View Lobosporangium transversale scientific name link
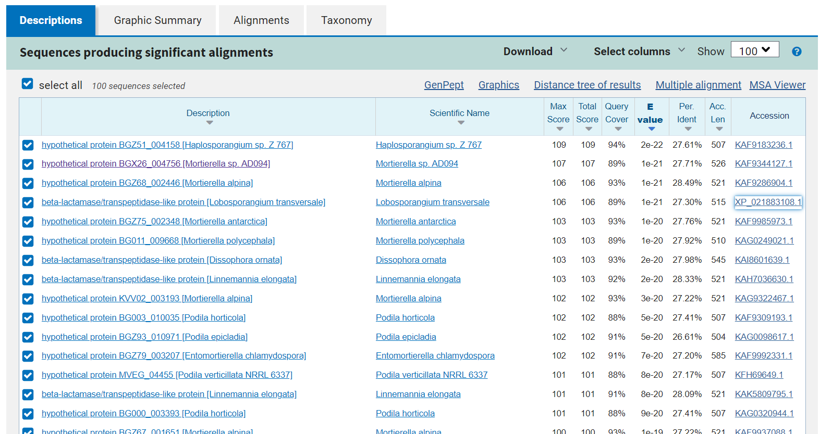 [x=433, y=202]
